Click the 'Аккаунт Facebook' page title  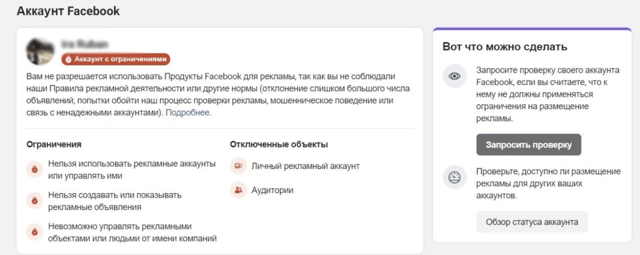coord(68,11)
